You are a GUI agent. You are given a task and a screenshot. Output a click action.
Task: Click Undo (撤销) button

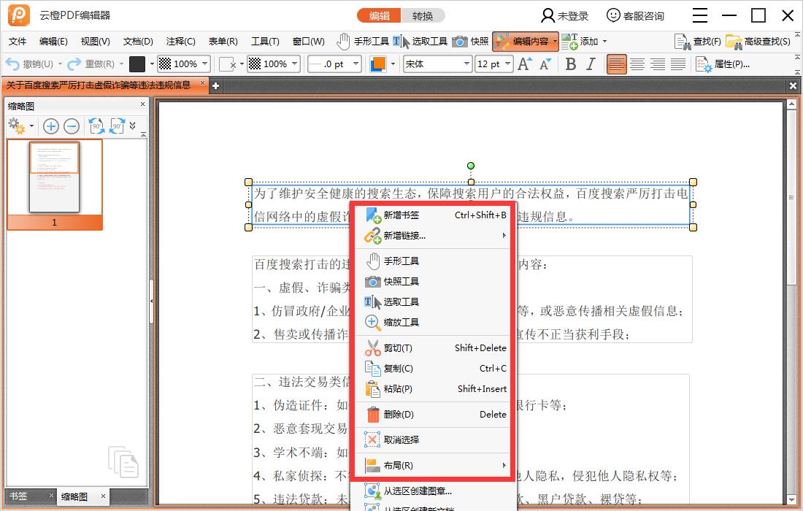[29, 64]
